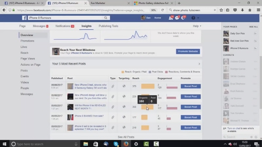Open the Messages page tab
This screenshot has width=262, height=147.
(41, 26)
